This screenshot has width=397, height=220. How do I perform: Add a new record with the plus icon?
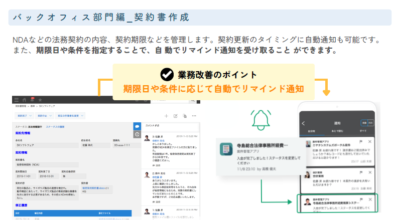(x=166, y=116)
